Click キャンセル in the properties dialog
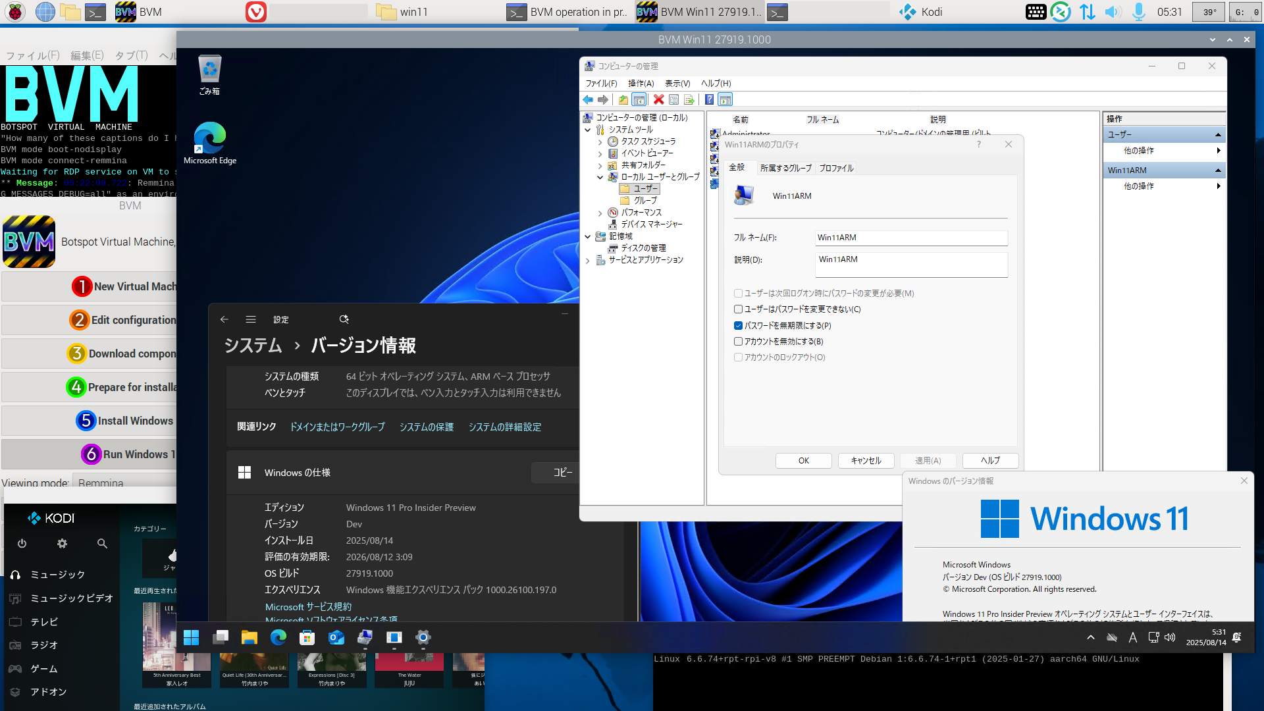This screenshot has height=711, width=1264. click(866, 461)
